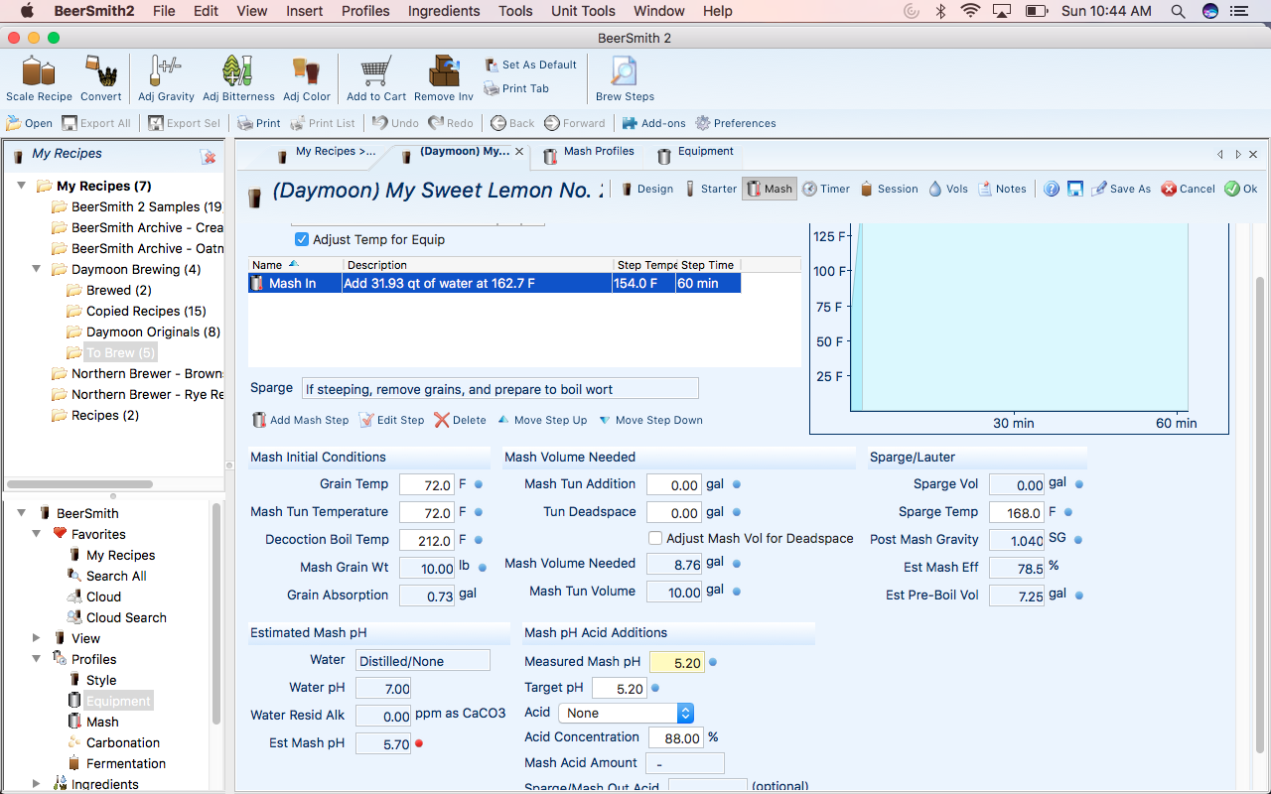Open the Convert recipe tool
This screenshot has height=794, width=1271.
tap(100, 78)
